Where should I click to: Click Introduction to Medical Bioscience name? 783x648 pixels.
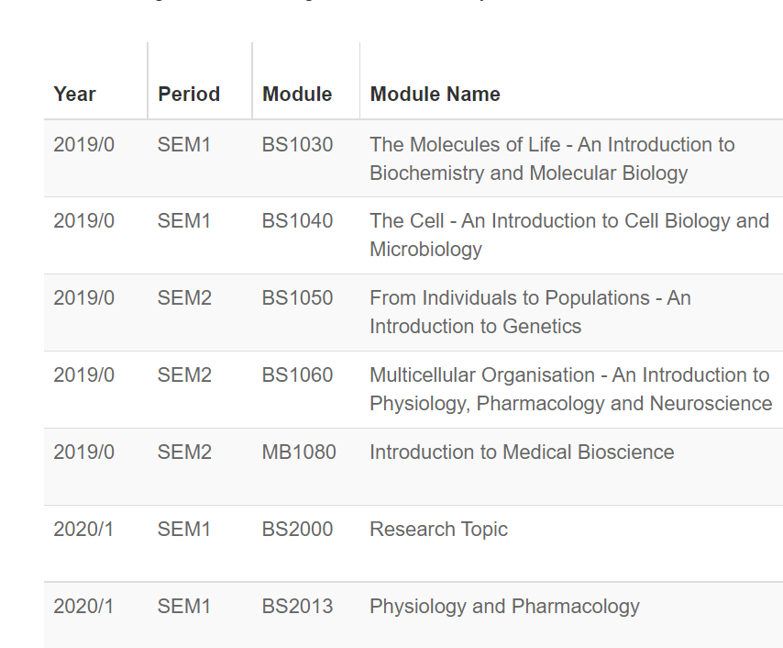(x=522, y=452)
